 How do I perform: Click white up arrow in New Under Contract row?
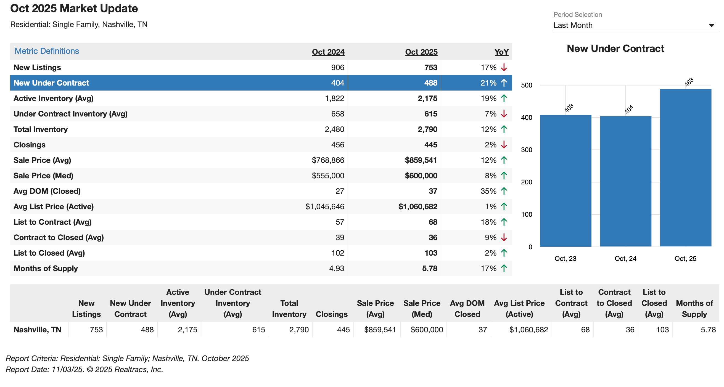click(x=504, y=83)
